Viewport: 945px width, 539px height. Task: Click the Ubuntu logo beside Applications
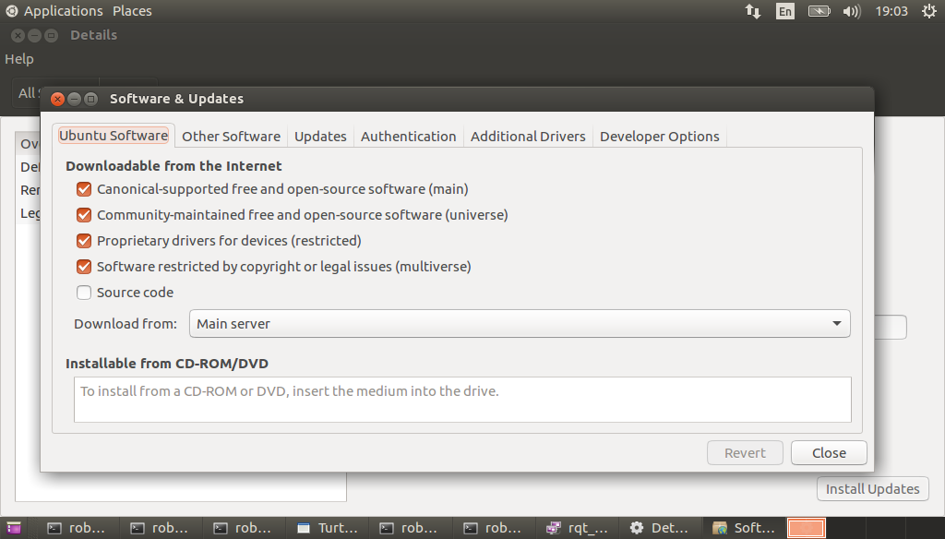click(11, 11)
